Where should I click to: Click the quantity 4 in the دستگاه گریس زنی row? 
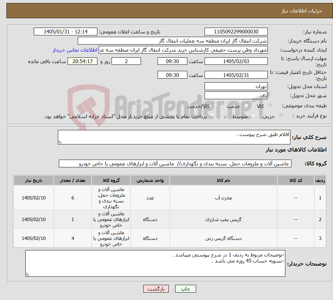point(73,238)
